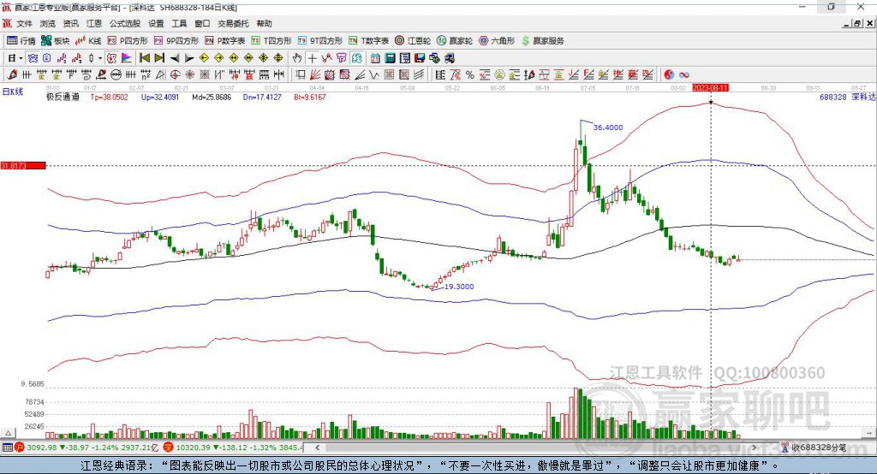
Task: Open the 浏览 menu
Action: (x=48, y=23)
